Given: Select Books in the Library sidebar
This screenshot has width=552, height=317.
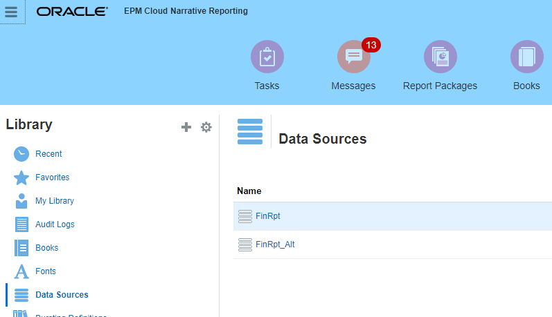Looking at the screenshot, I should [x=46, y=248].
